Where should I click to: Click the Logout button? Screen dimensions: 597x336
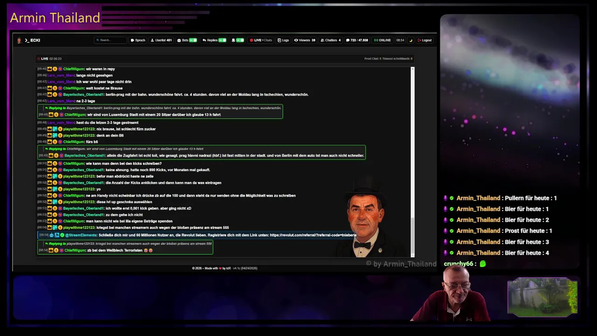click(x=424, y=40)
